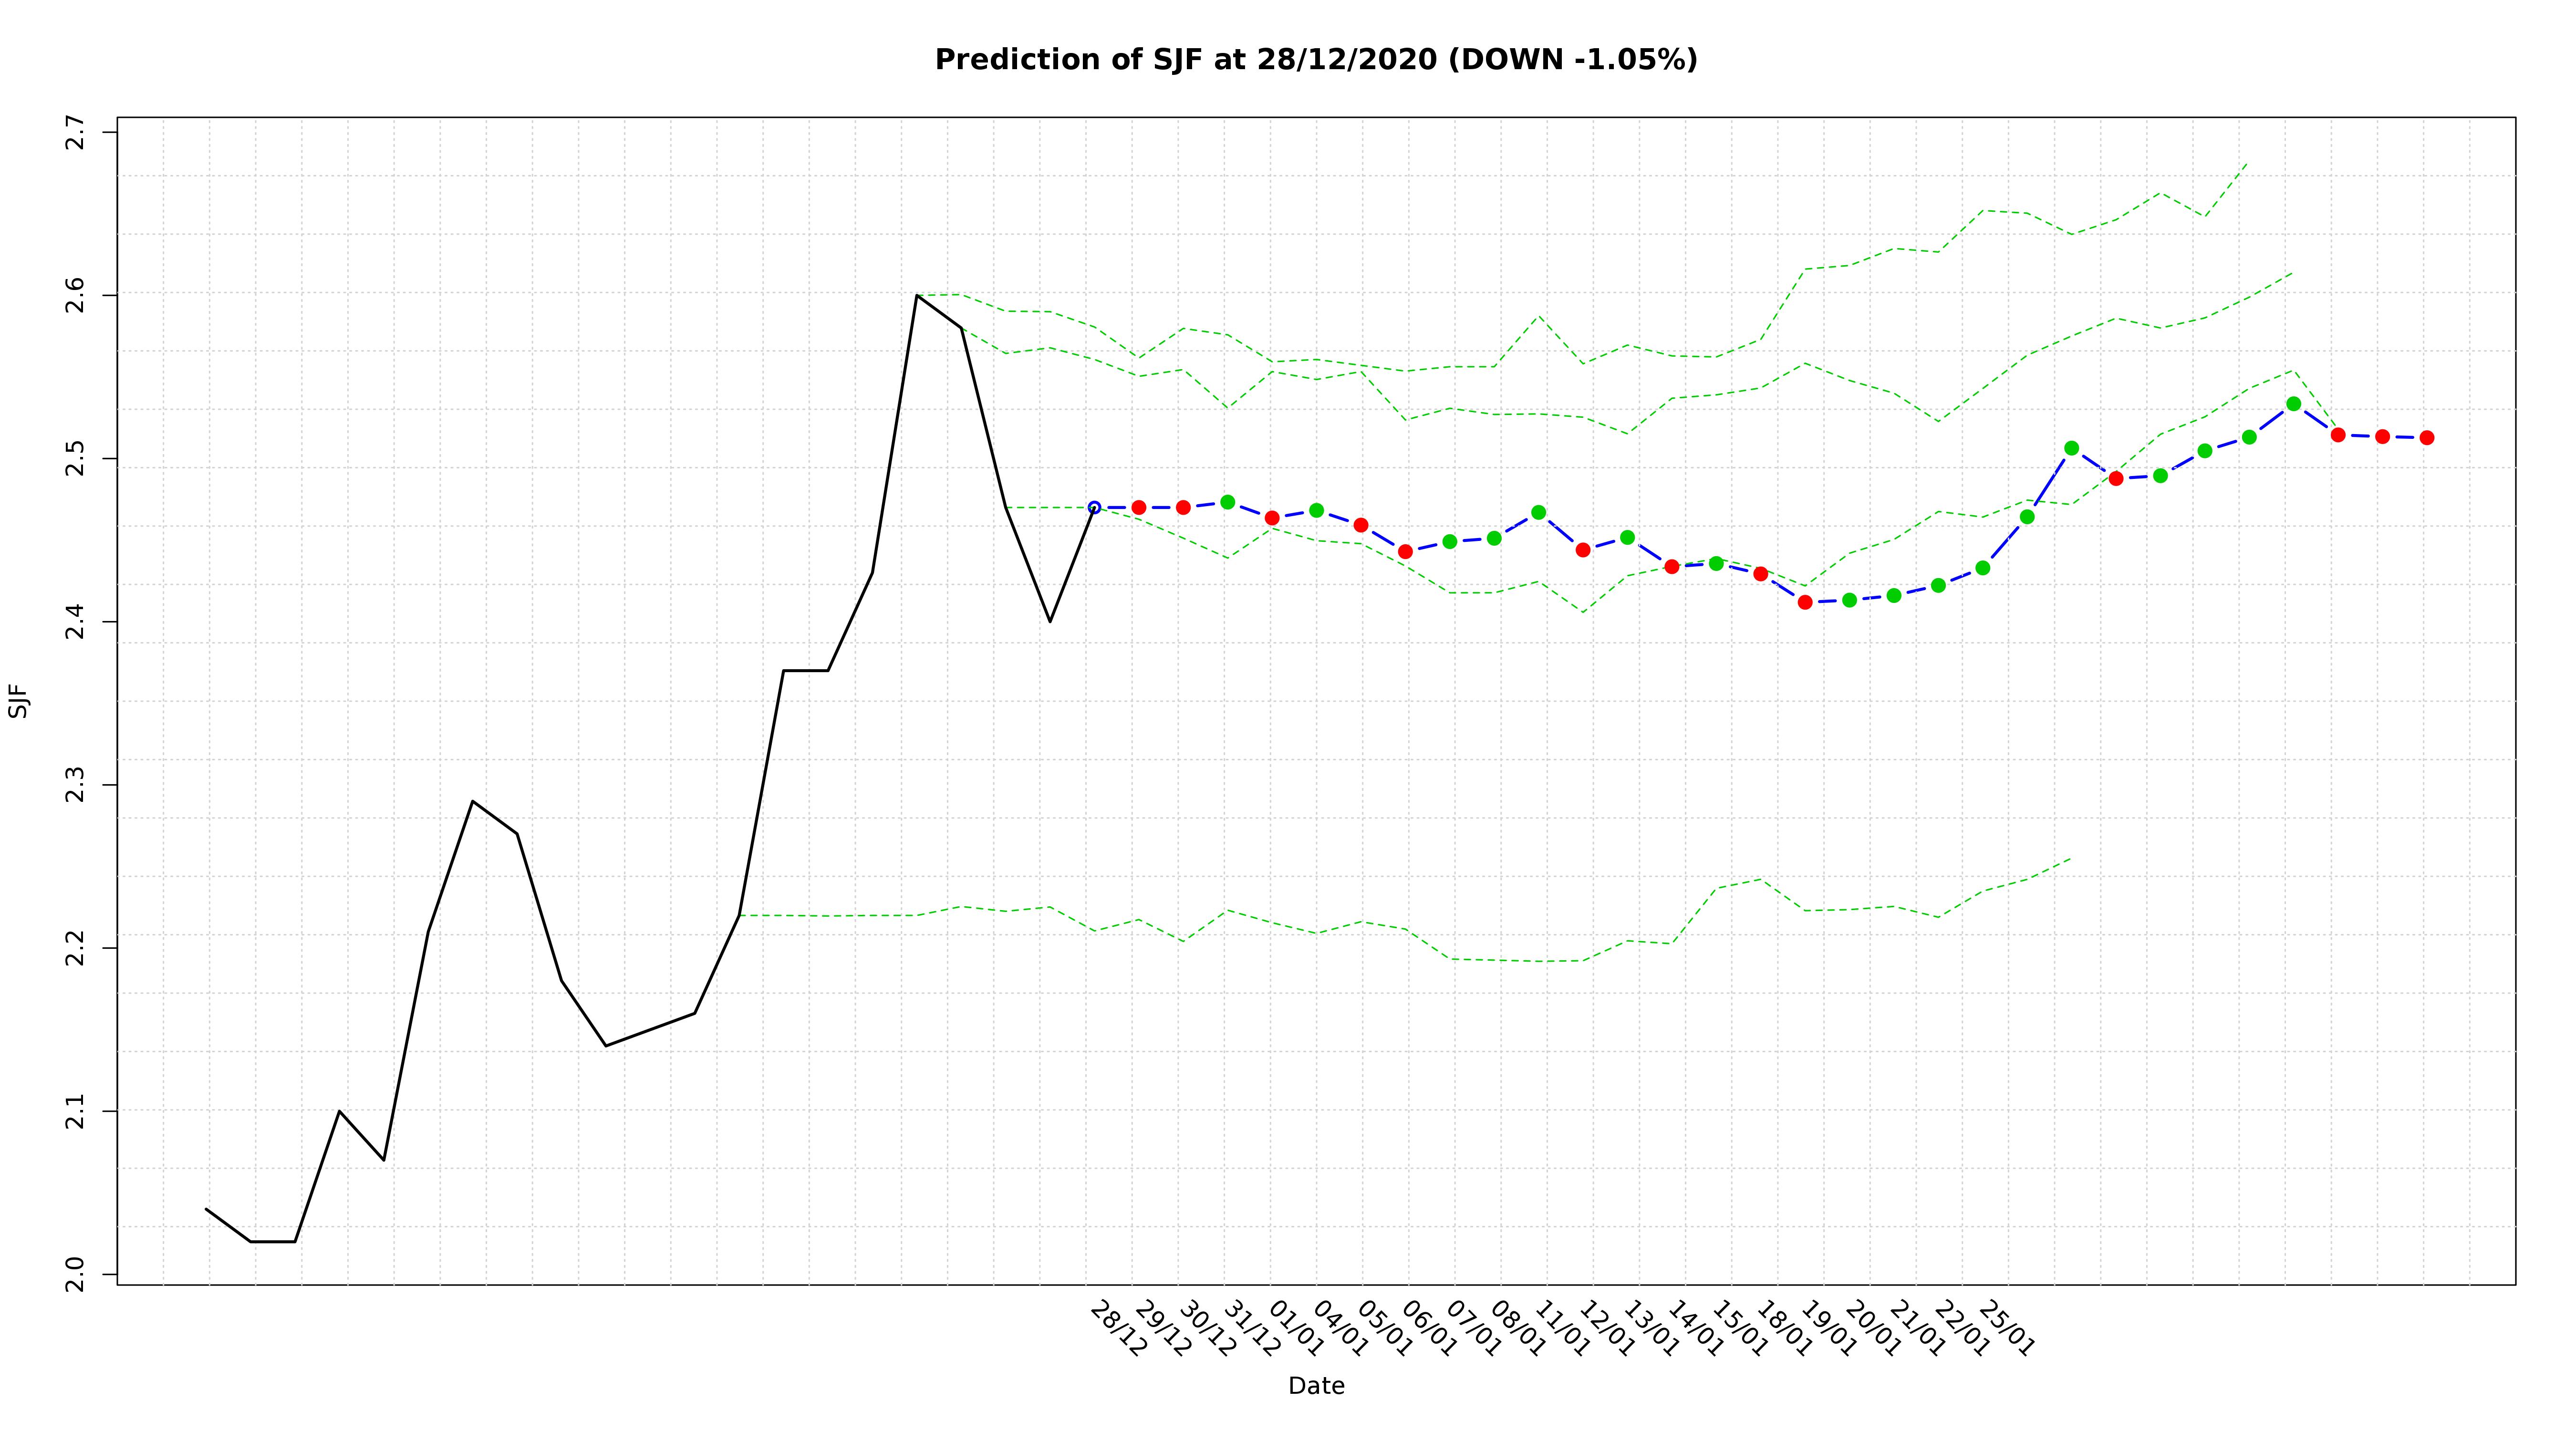Click the black line's starting point on left
This screenshot has height=1431, width=2576.
tap(206, 1209)
